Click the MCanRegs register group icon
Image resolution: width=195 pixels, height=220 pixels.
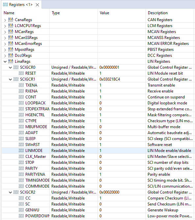point(11,32)
